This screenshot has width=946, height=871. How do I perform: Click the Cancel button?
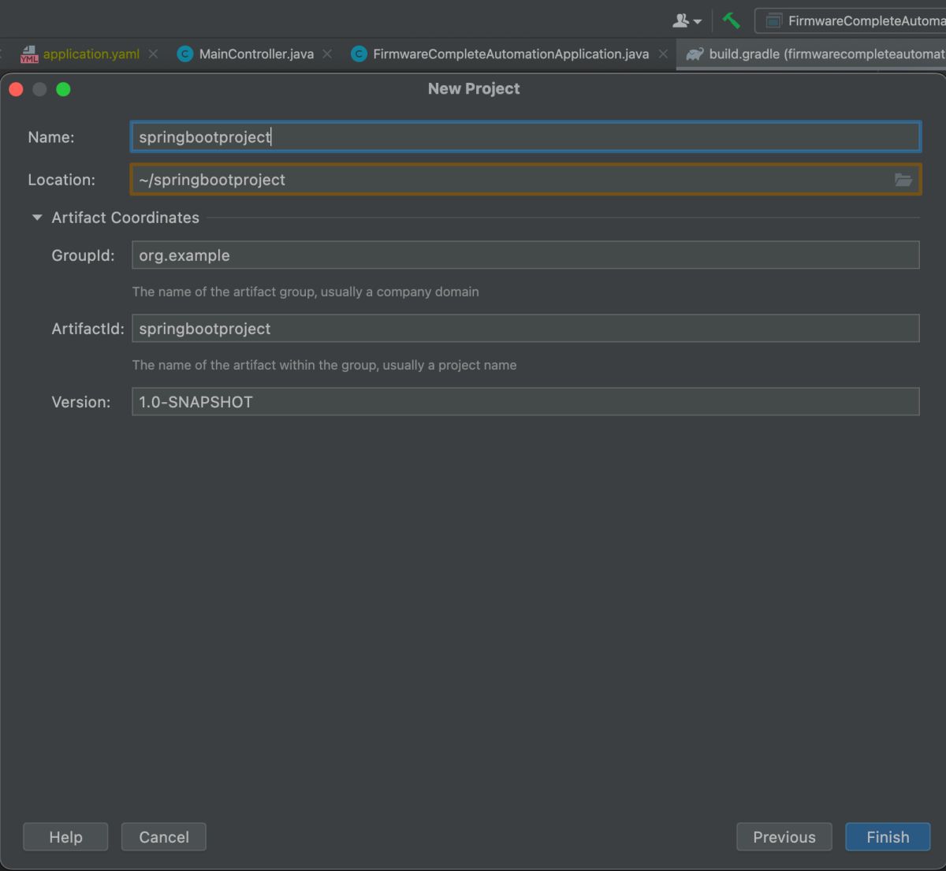[x=164, y=837]
